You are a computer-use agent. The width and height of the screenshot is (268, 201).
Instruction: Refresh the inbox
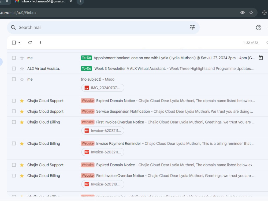tap(30, 43)
